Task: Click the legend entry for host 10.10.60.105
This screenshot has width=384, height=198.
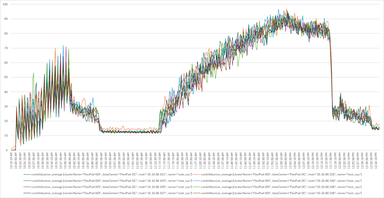Action: click(x=108, y=187)
